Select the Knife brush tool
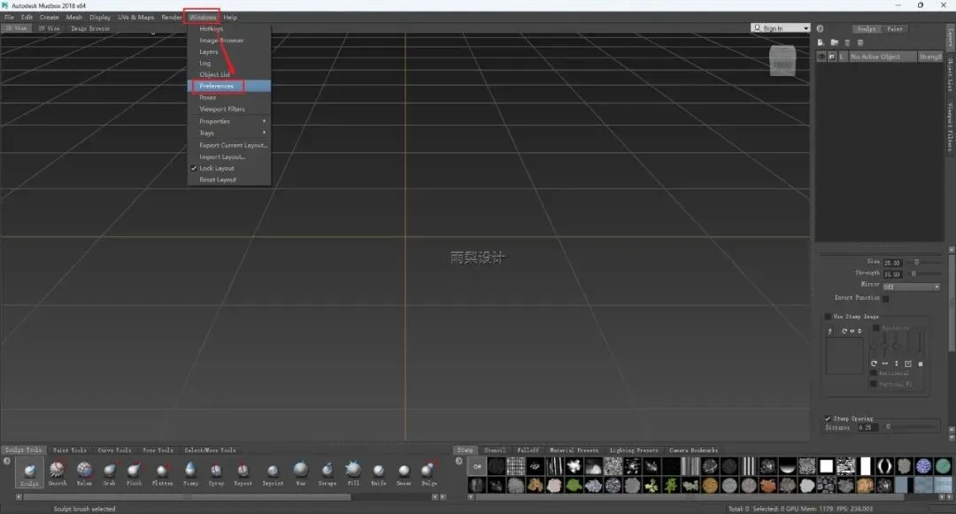The image size is (956, 514). coord(379,472)
